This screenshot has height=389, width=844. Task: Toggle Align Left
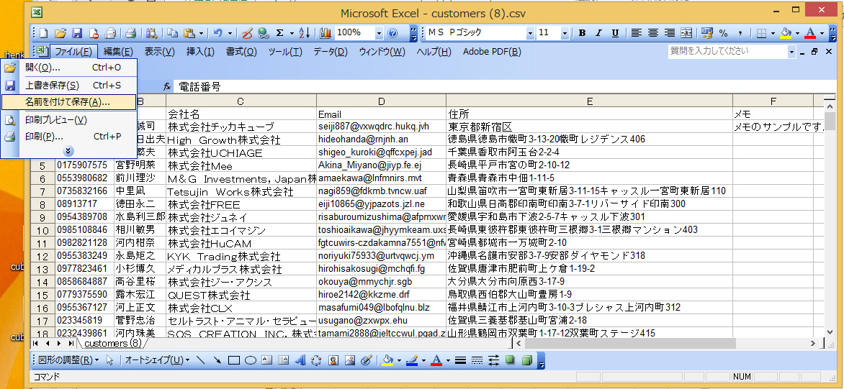[x=636, y=33]
